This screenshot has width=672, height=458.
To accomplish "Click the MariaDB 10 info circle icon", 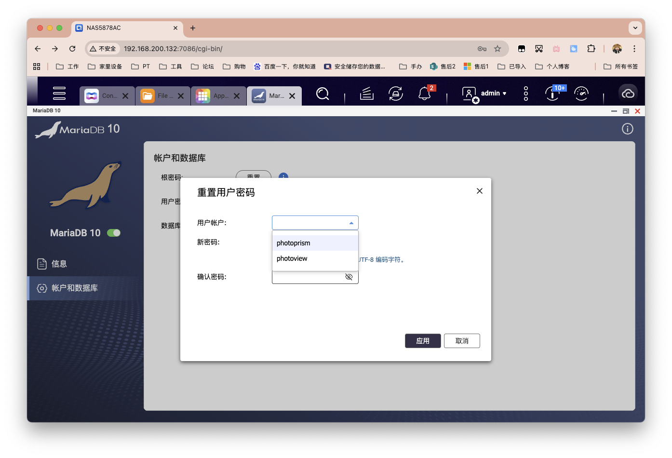I will pyautogui.click(x=627, y=129).
